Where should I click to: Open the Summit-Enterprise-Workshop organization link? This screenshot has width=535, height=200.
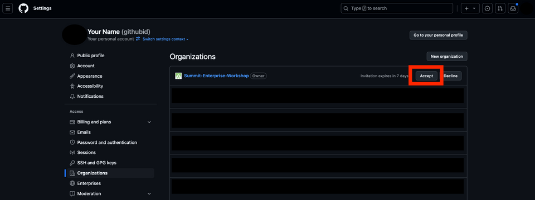pos(216,76)
